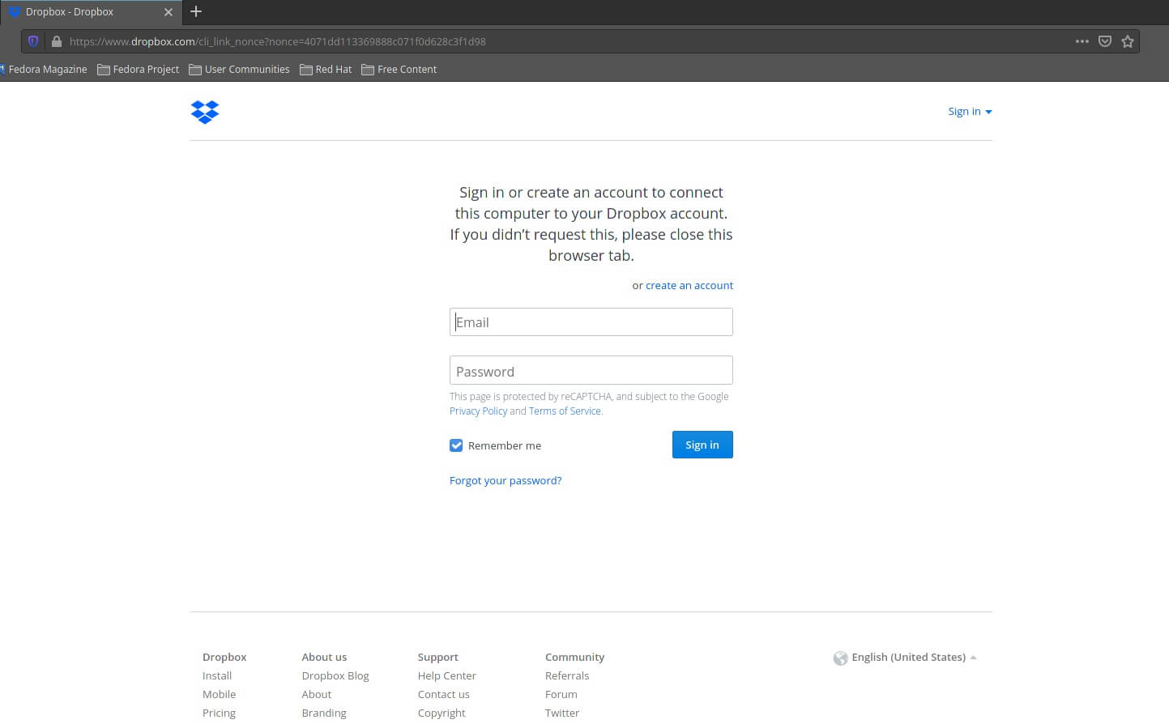Open the Fedora Project bookmarks folder

[139, 70]
